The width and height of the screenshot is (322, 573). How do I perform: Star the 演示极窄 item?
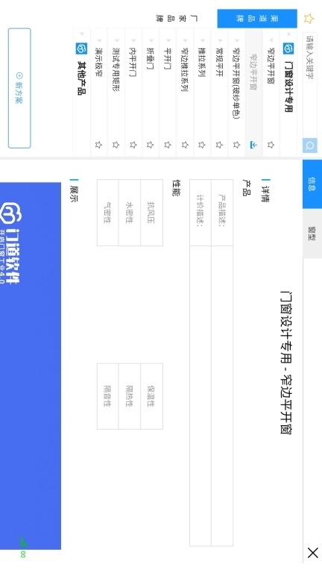point(98,145)
